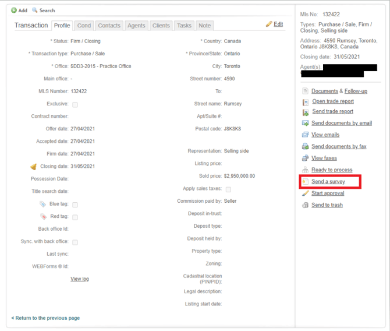This screenshot has width=390, height=331.
Task: Click Start approval link
Action: tap(328, 193)
